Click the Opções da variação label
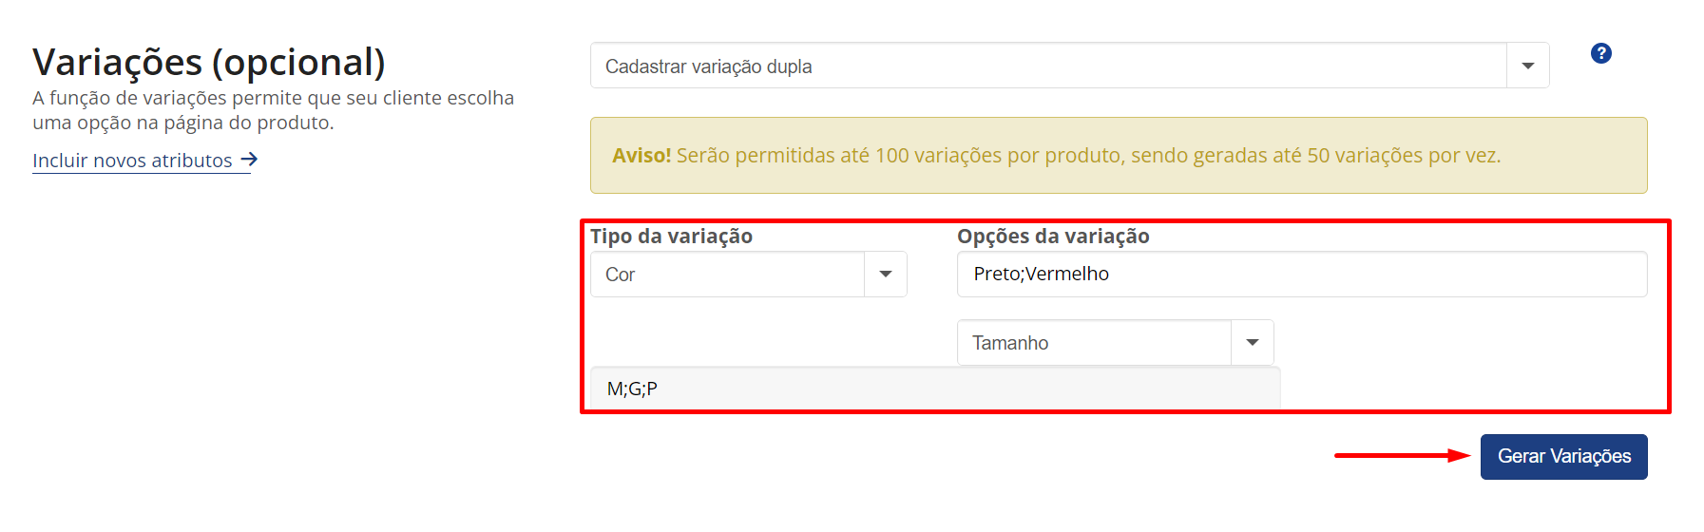The height and width of the screenshot is (532, 1704). coord(1053,236)
